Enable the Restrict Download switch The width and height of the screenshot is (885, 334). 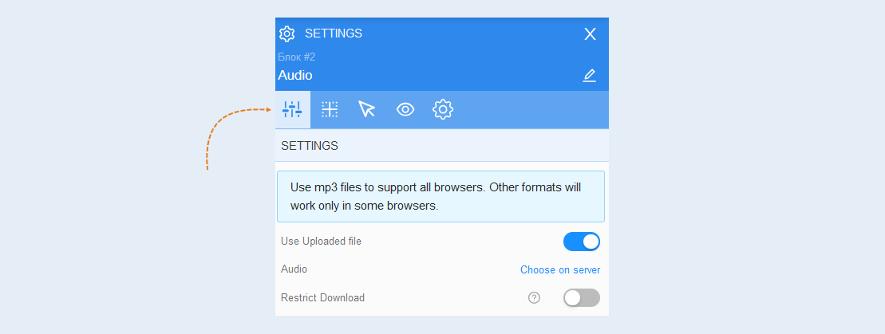click(581, 298)
